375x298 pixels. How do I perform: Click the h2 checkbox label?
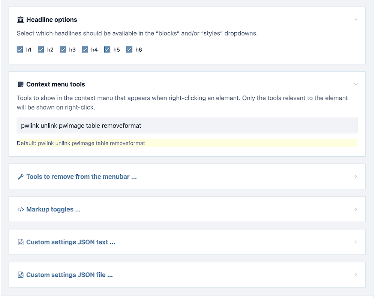click(50, 50)
